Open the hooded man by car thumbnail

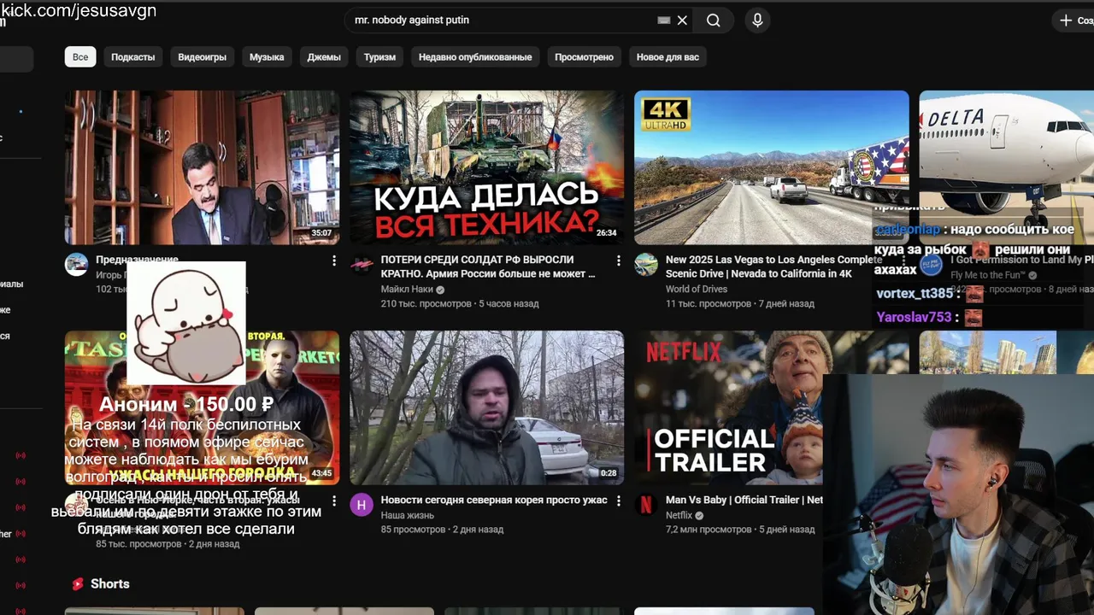[486, 408]
